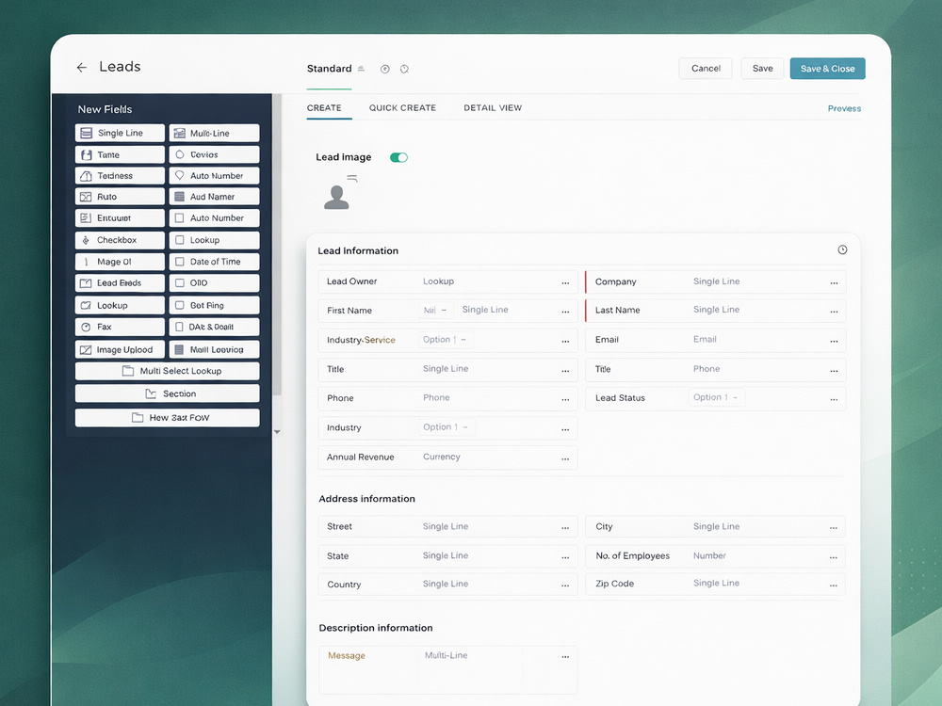The width and height of the screenshot is (942, 706).
Task: Click the sidebar scroll down arrow
Action: pos(277,432)
